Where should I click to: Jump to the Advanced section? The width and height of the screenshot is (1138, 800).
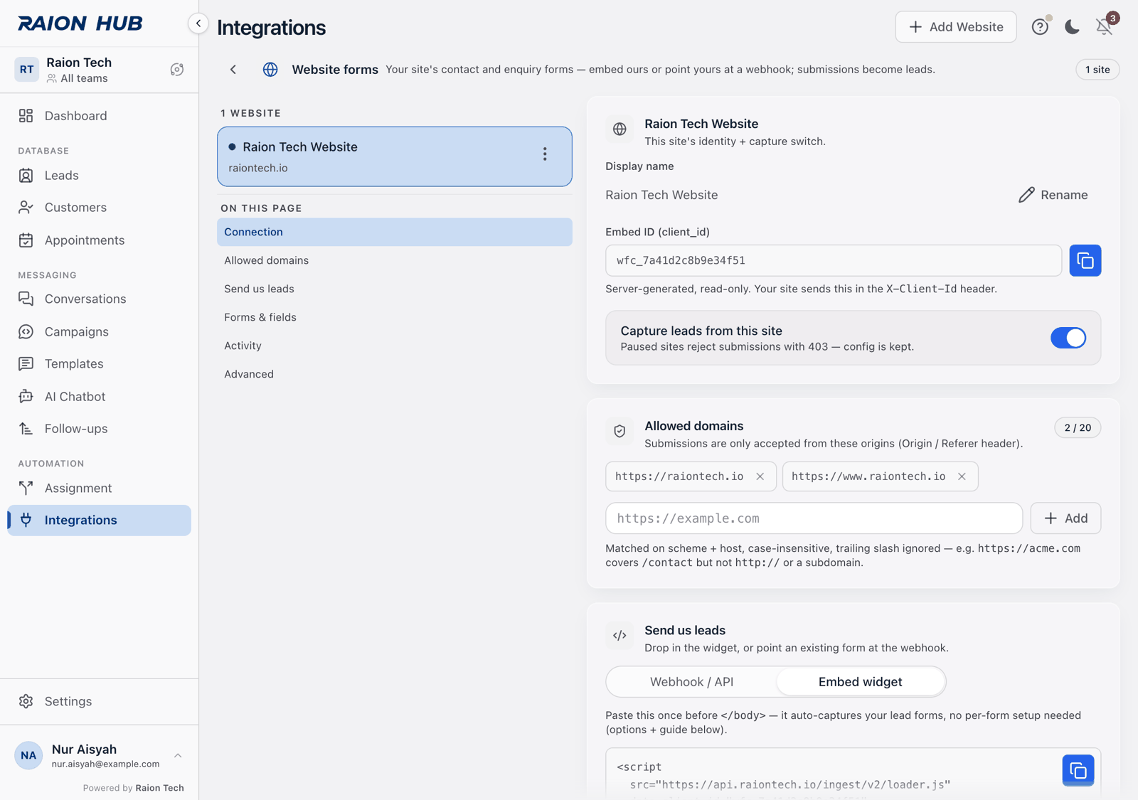pos(394,374)
